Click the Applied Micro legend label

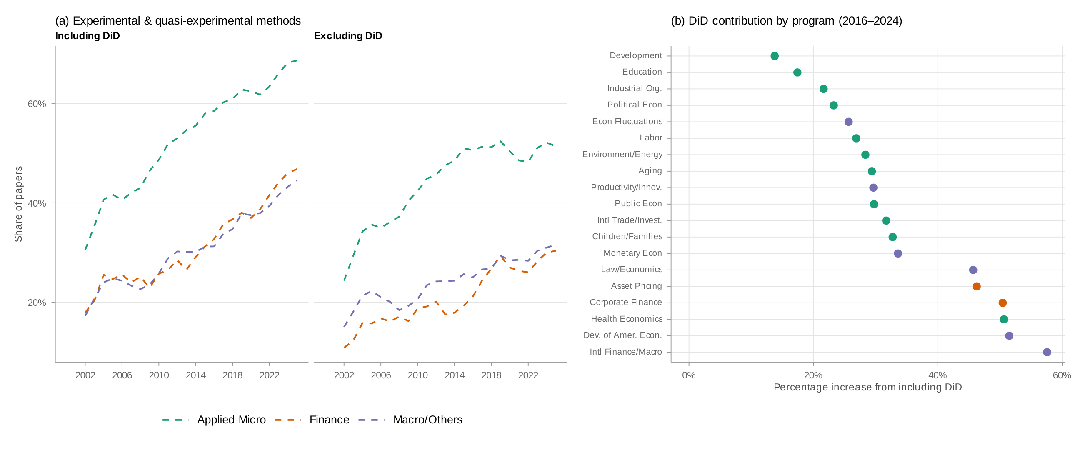tap(231, 420)
